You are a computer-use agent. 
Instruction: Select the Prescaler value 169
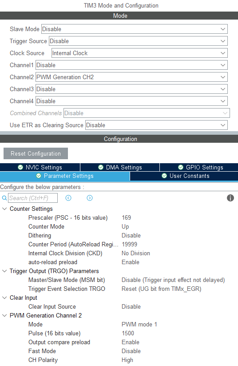pyautogui.click(x=127, y=217)
